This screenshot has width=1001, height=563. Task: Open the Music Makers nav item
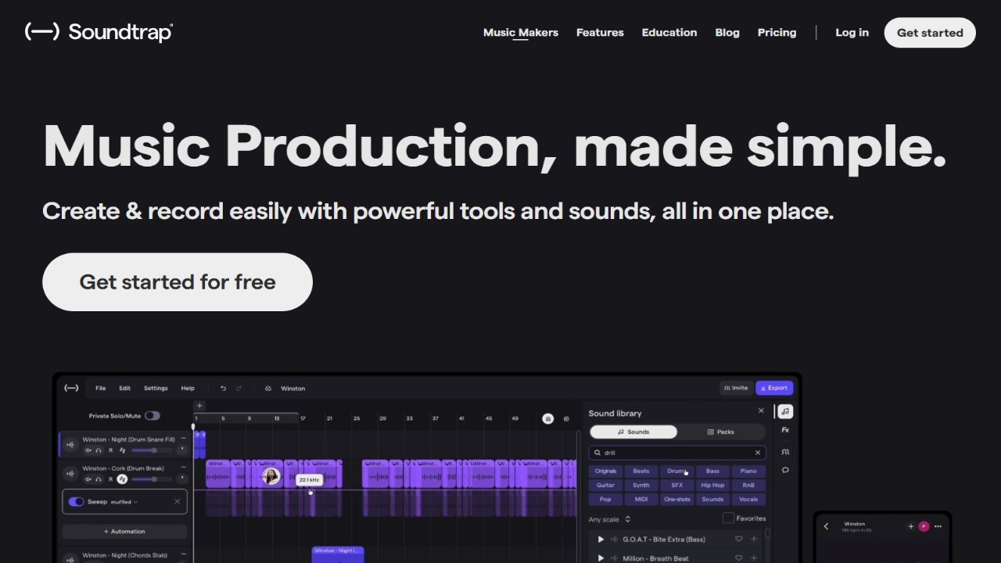tap(521, 32)
